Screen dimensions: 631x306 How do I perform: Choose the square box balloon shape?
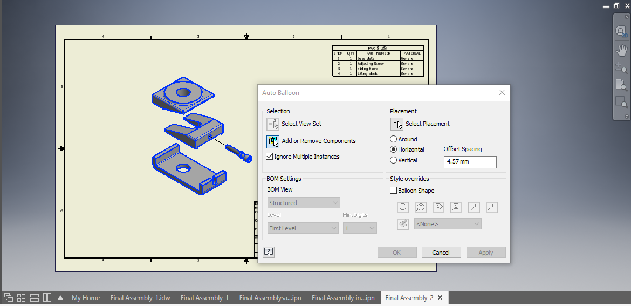tap(456, 207)
